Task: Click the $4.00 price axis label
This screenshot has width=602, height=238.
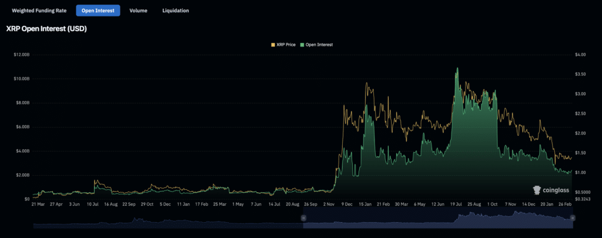Action: click(580, 55)
